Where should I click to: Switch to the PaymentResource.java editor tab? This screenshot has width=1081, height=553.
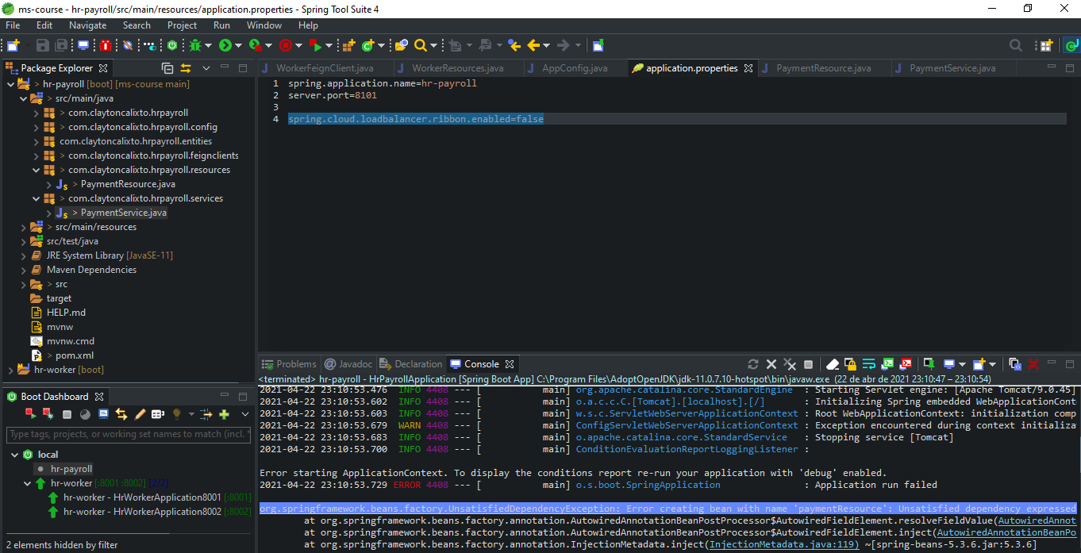(822, 68)
